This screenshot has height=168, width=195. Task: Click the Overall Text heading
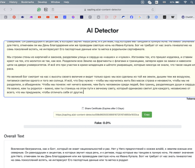coord(14,136)
